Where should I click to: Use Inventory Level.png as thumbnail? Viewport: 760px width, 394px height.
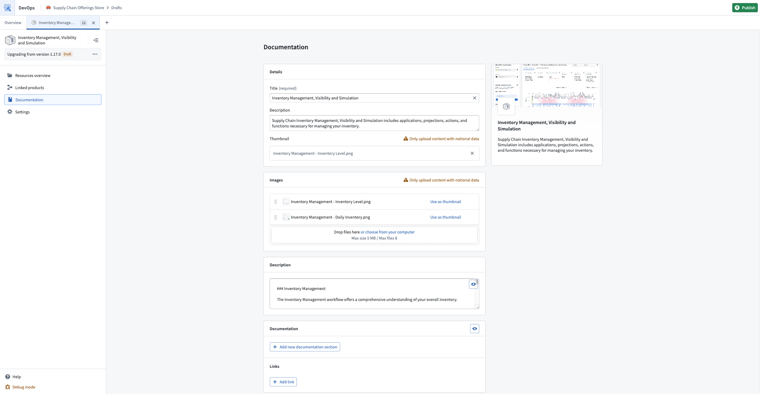[445, 202]
